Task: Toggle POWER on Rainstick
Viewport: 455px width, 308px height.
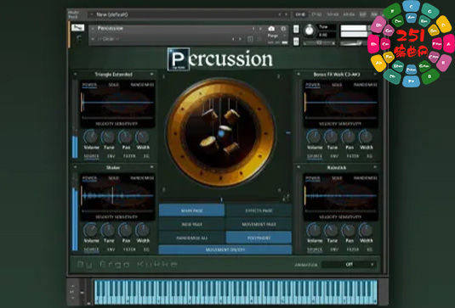Action: coord(313,178)
